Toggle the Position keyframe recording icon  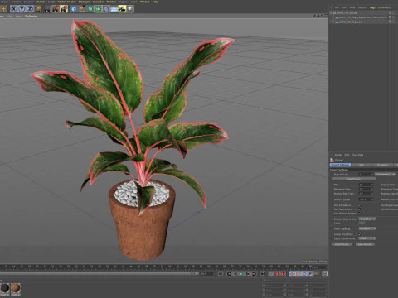pyautogui.click(x=292, y=274)
